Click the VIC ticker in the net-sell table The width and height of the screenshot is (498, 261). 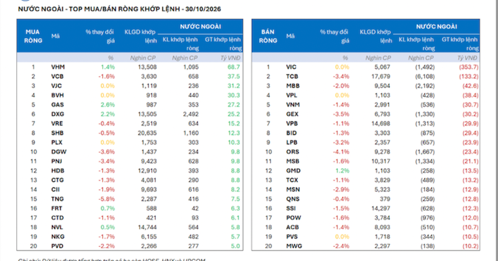292,67
